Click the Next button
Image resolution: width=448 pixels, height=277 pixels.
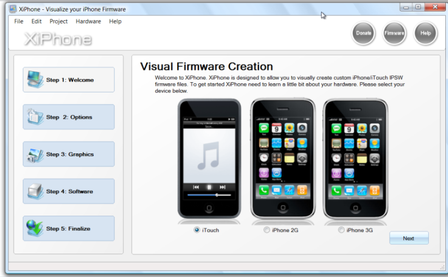[x=409, y=238]
